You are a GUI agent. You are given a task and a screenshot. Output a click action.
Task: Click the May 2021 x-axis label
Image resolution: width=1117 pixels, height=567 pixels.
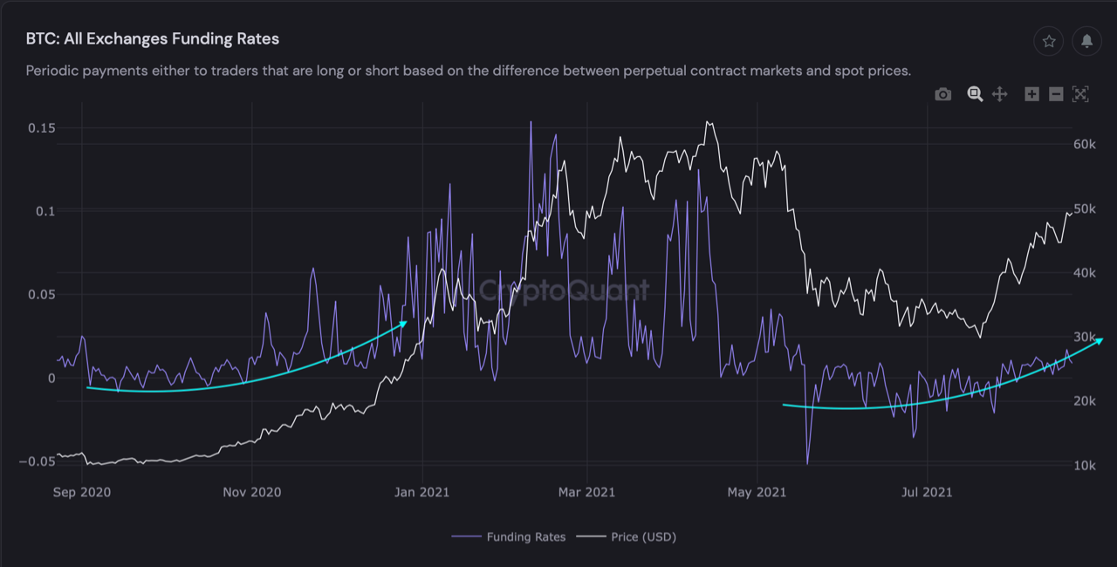[757, 492]
